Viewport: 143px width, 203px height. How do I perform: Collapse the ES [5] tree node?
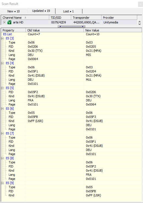tap(2, 88)
